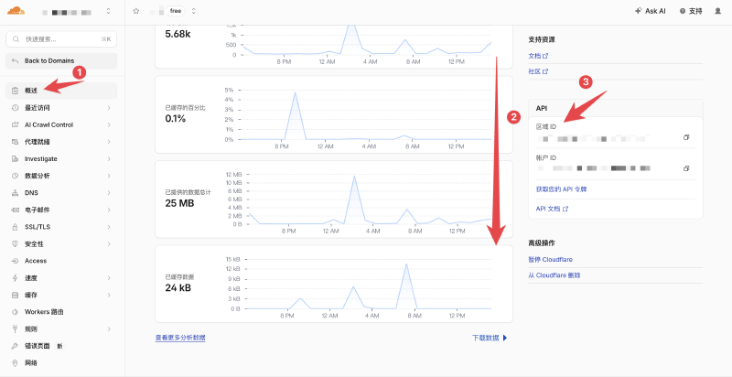This screenshot has height=377, width=732.
Task: Click the Access sidebar icon
Action: (15, 261)
